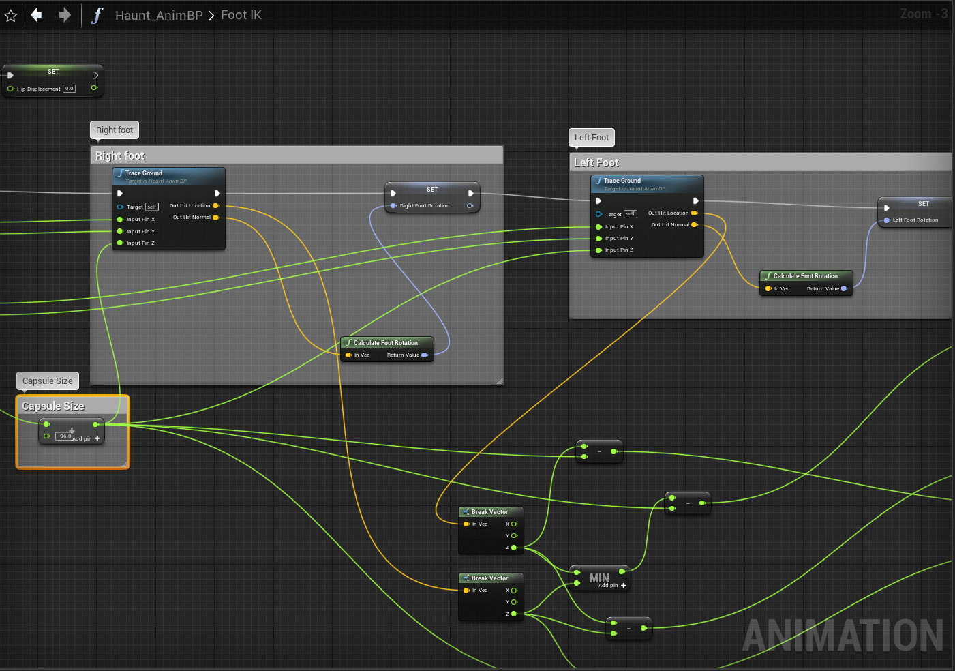955x671 pixels.
Task: Click the favorite star icon
Action: coord(11,15)
